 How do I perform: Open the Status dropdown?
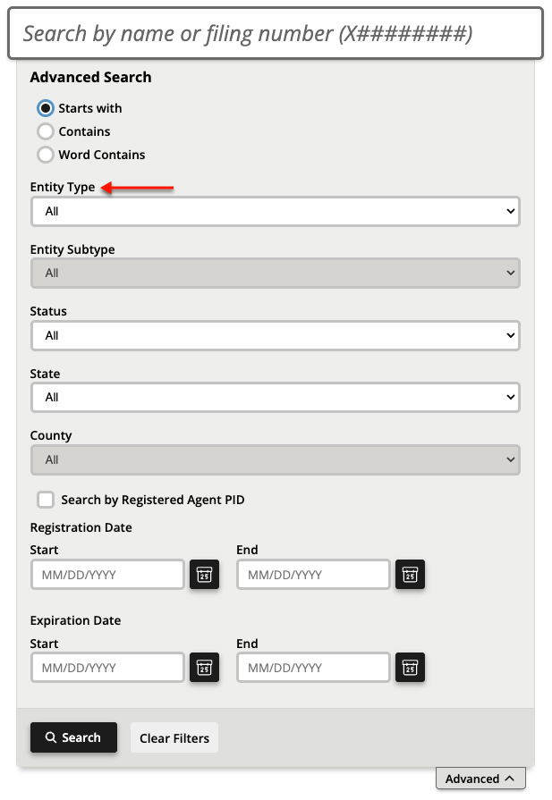pos(276,335)
